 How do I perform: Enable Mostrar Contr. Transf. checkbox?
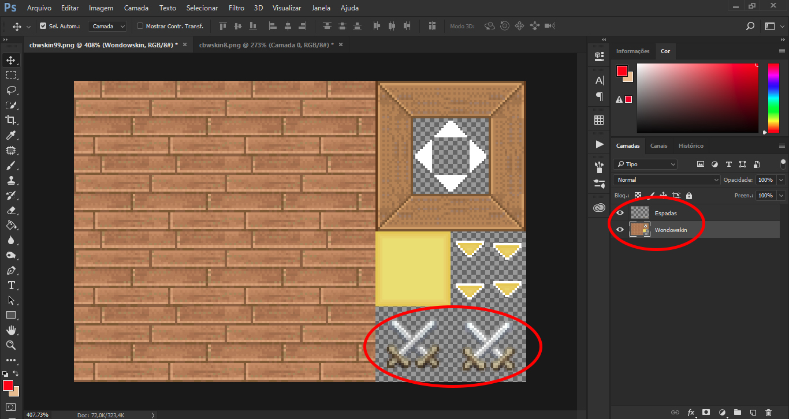tap(140, 26)
